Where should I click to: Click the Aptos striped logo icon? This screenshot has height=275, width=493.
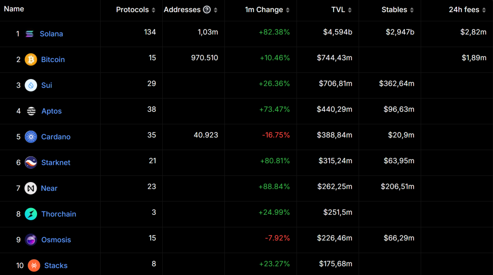tap(31, 111)
